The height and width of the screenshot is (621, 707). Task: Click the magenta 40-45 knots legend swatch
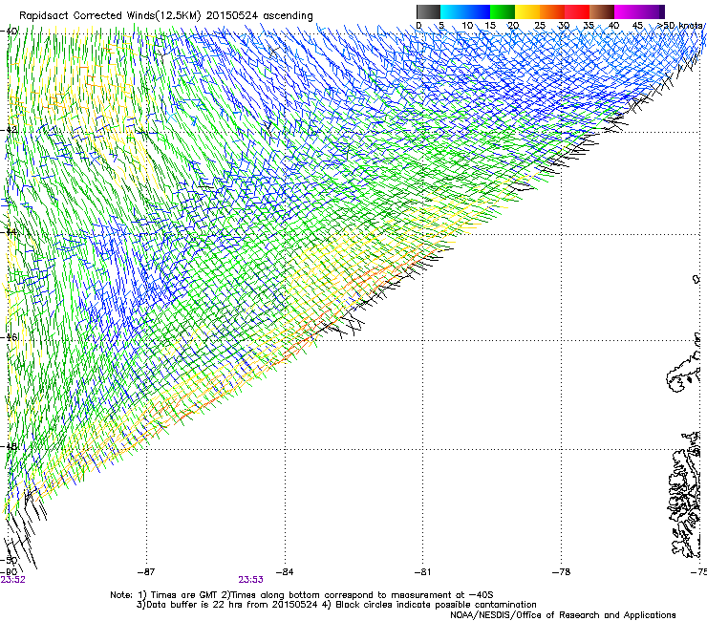[x=627, y=11]
